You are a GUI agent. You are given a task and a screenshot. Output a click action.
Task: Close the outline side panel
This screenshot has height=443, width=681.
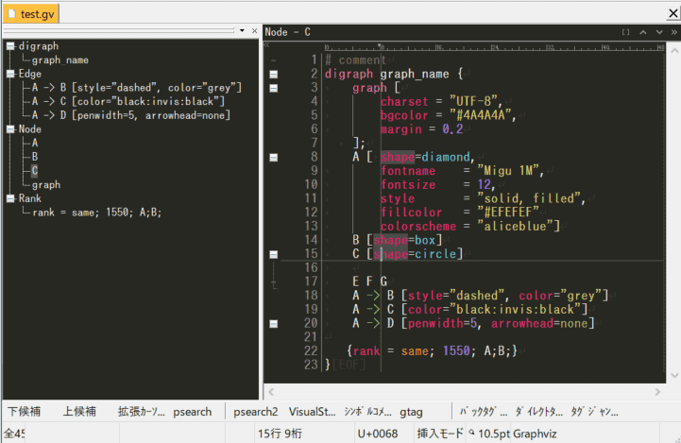pyautogui.click(x=254, y=31)
